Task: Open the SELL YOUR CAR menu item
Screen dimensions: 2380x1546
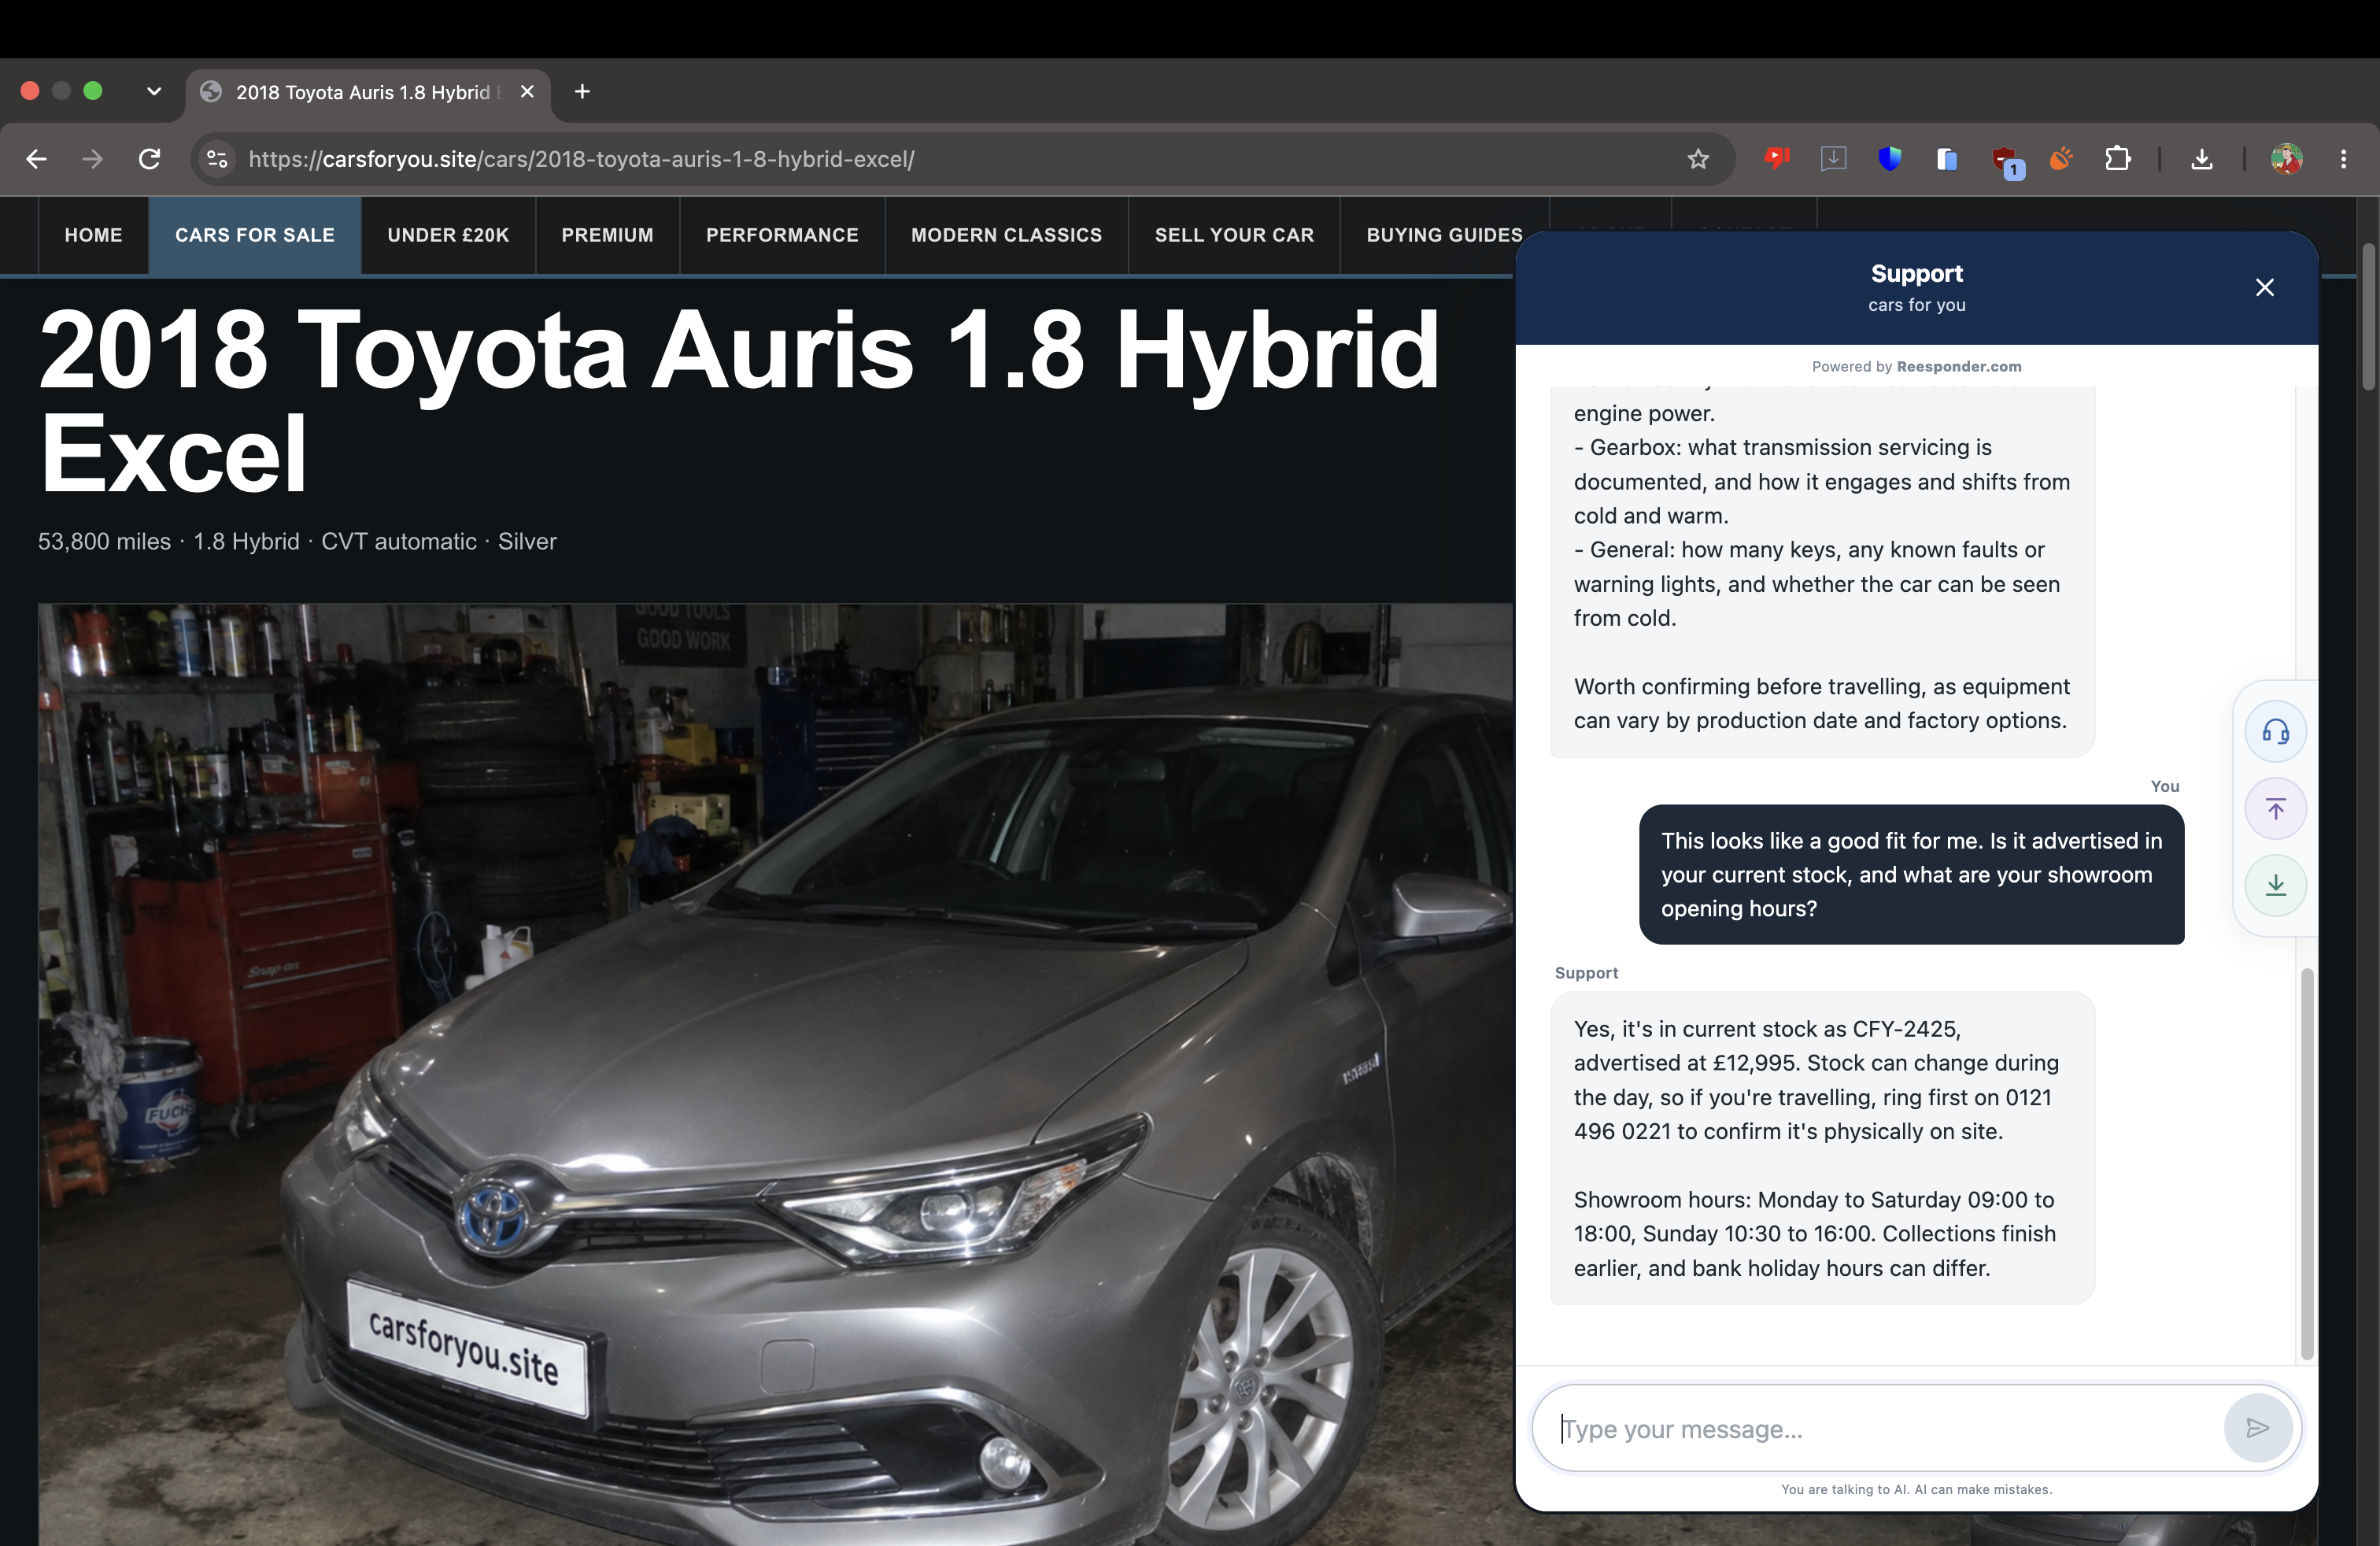Action: point(1234,235)
